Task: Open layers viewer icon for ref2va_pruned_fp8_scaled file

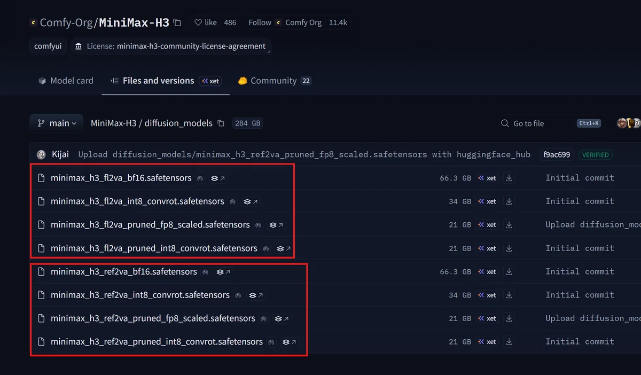Action: point(282,319)
